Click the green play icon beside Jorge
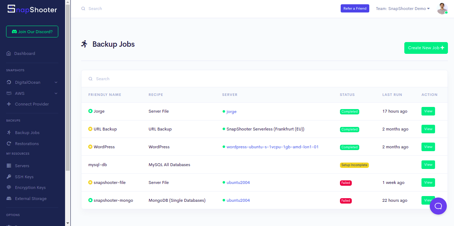The width and height of the screenshot is (454, 226). coord(90,111)
